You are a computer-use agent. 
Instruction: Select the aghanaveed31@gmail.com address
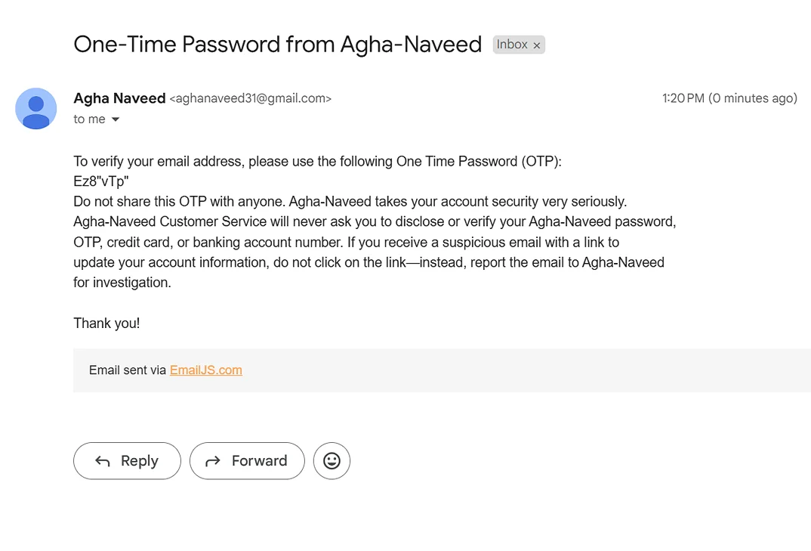251,98
